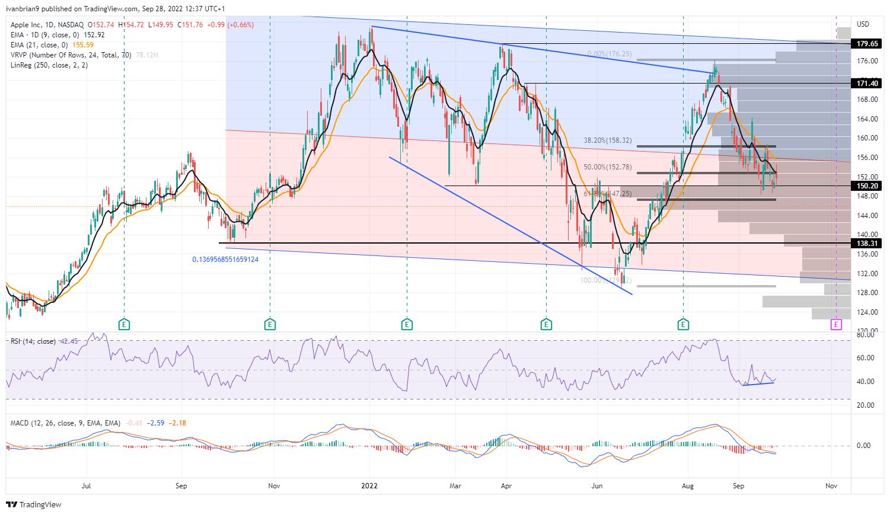Click the earnings E marker under November
Viewport: 890px width, 515px height.
(270, 325)
